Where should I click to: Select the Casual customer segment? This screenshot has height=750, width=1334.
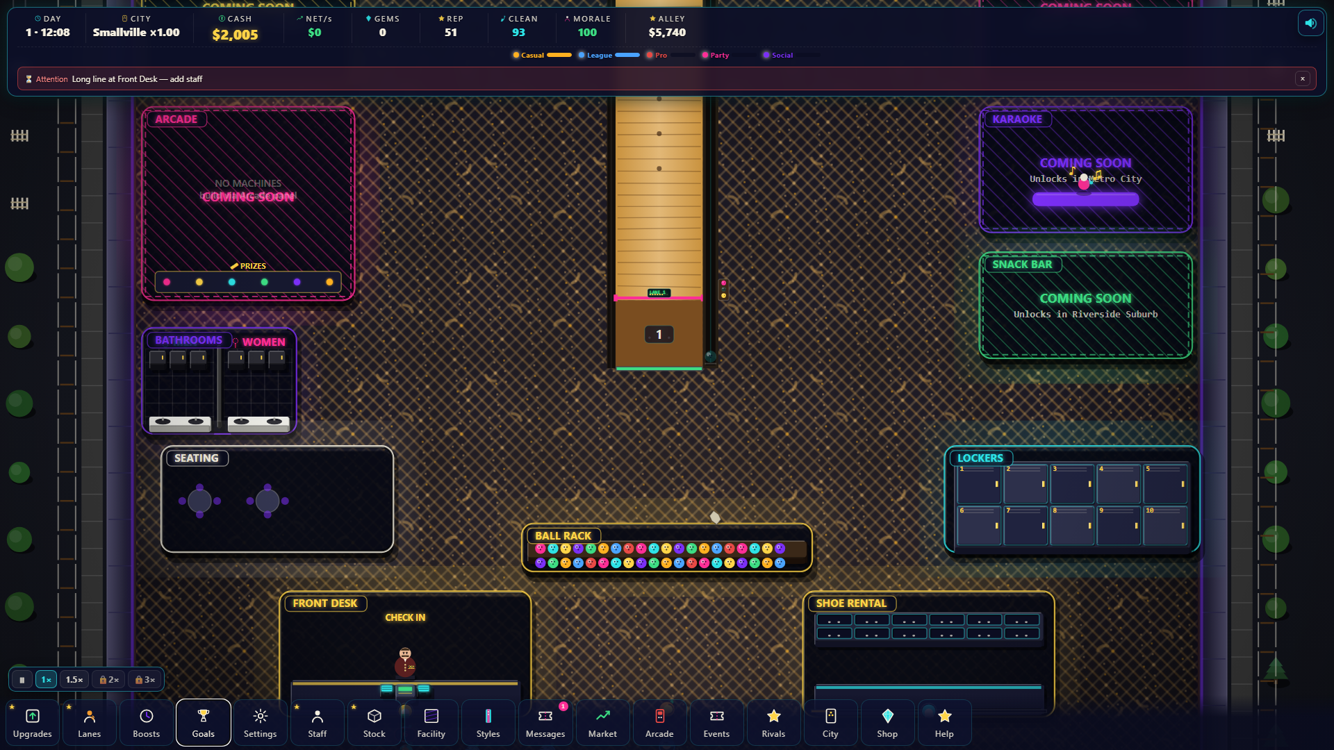click(542, 55)
